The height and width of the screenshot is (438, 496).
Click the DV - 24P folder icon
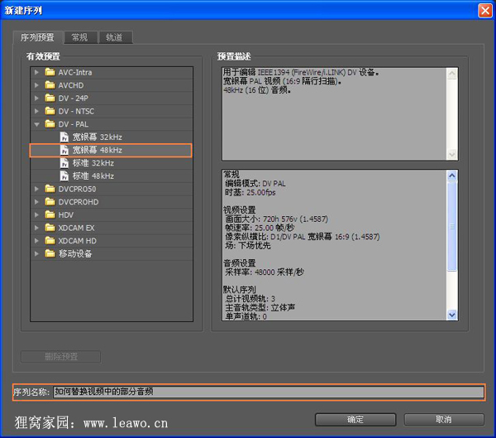point(50,99)
